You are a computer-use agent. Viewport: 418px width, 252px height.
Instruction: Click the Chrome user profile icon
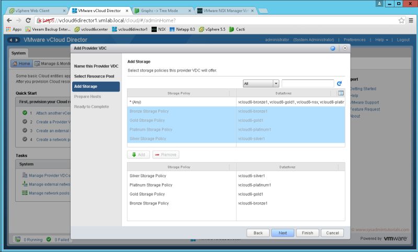point(379,4)
